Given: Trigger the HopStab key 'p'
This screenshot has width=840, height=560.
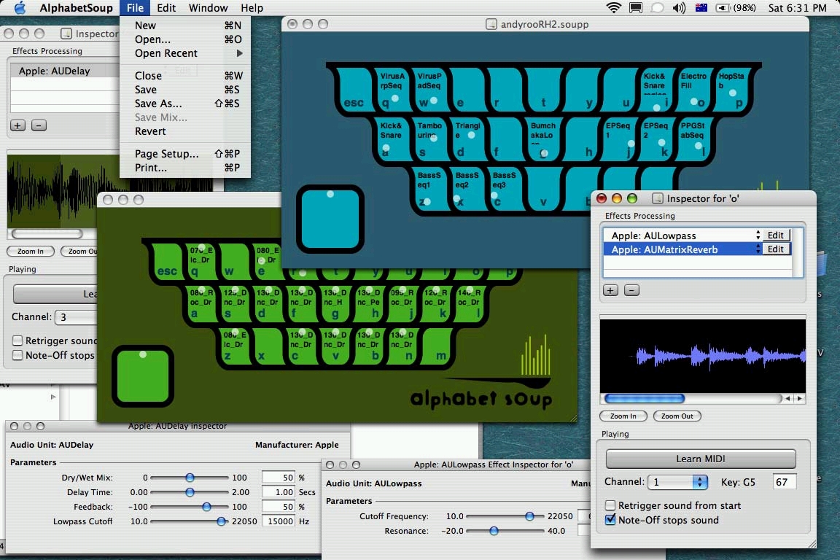Looking at the screenshot, I should [731, 90].
